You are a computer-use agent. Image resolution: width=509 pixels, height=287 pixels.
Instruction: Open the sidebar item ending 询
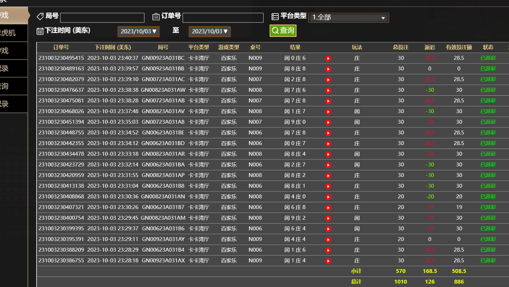(14, 86)
